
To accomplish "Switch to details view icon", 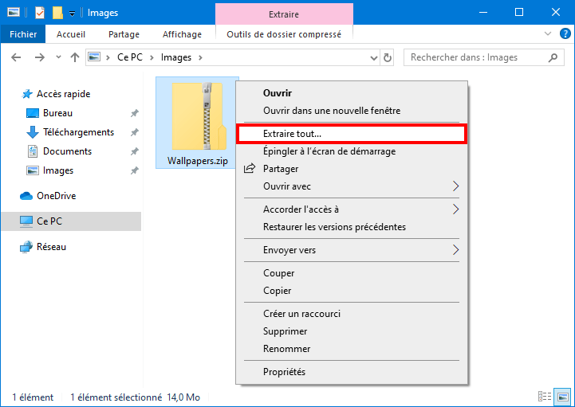I will point(545,397).
